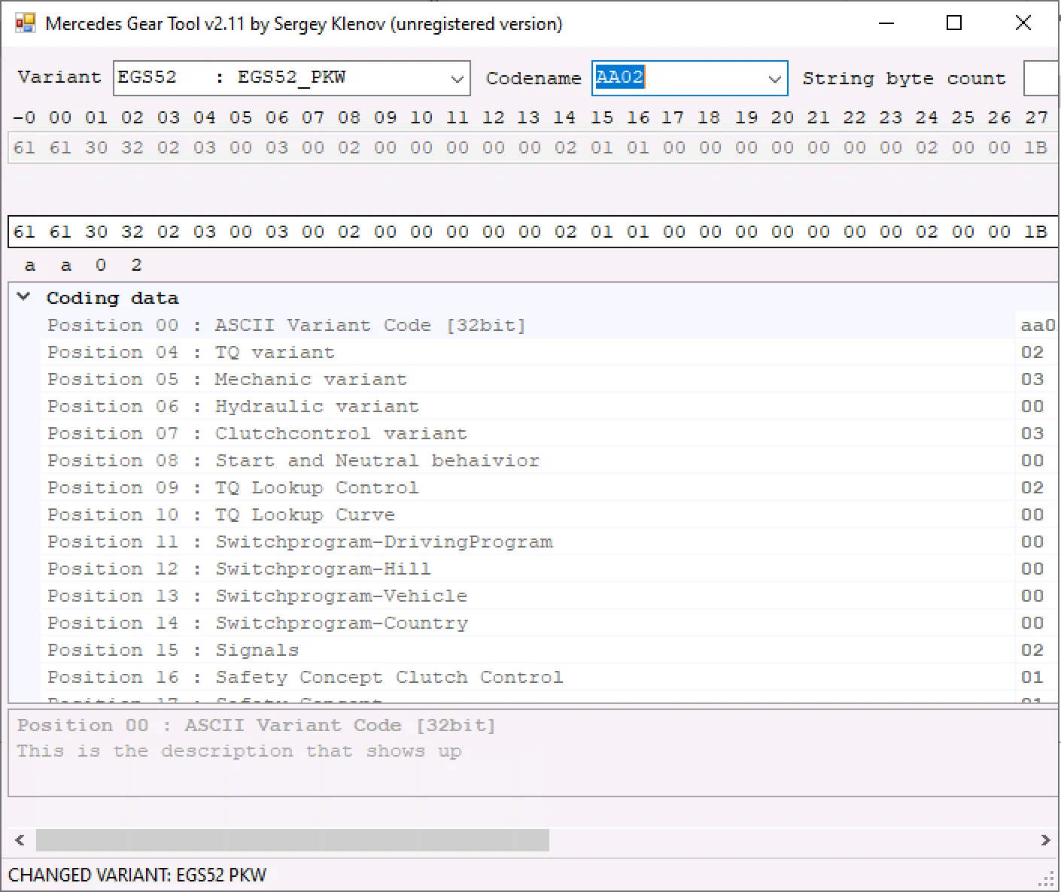Maximize the Mercedes Gear Tool window

tap(954, 23)
